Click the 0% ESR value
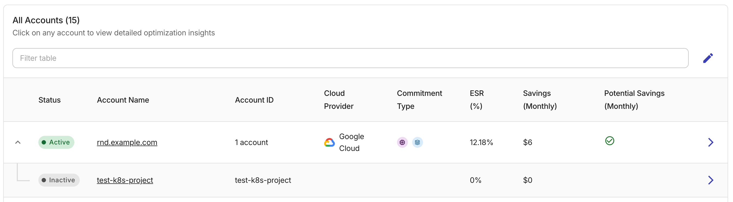The height and width of the screenshot is (202, 733). click(475, 180)
